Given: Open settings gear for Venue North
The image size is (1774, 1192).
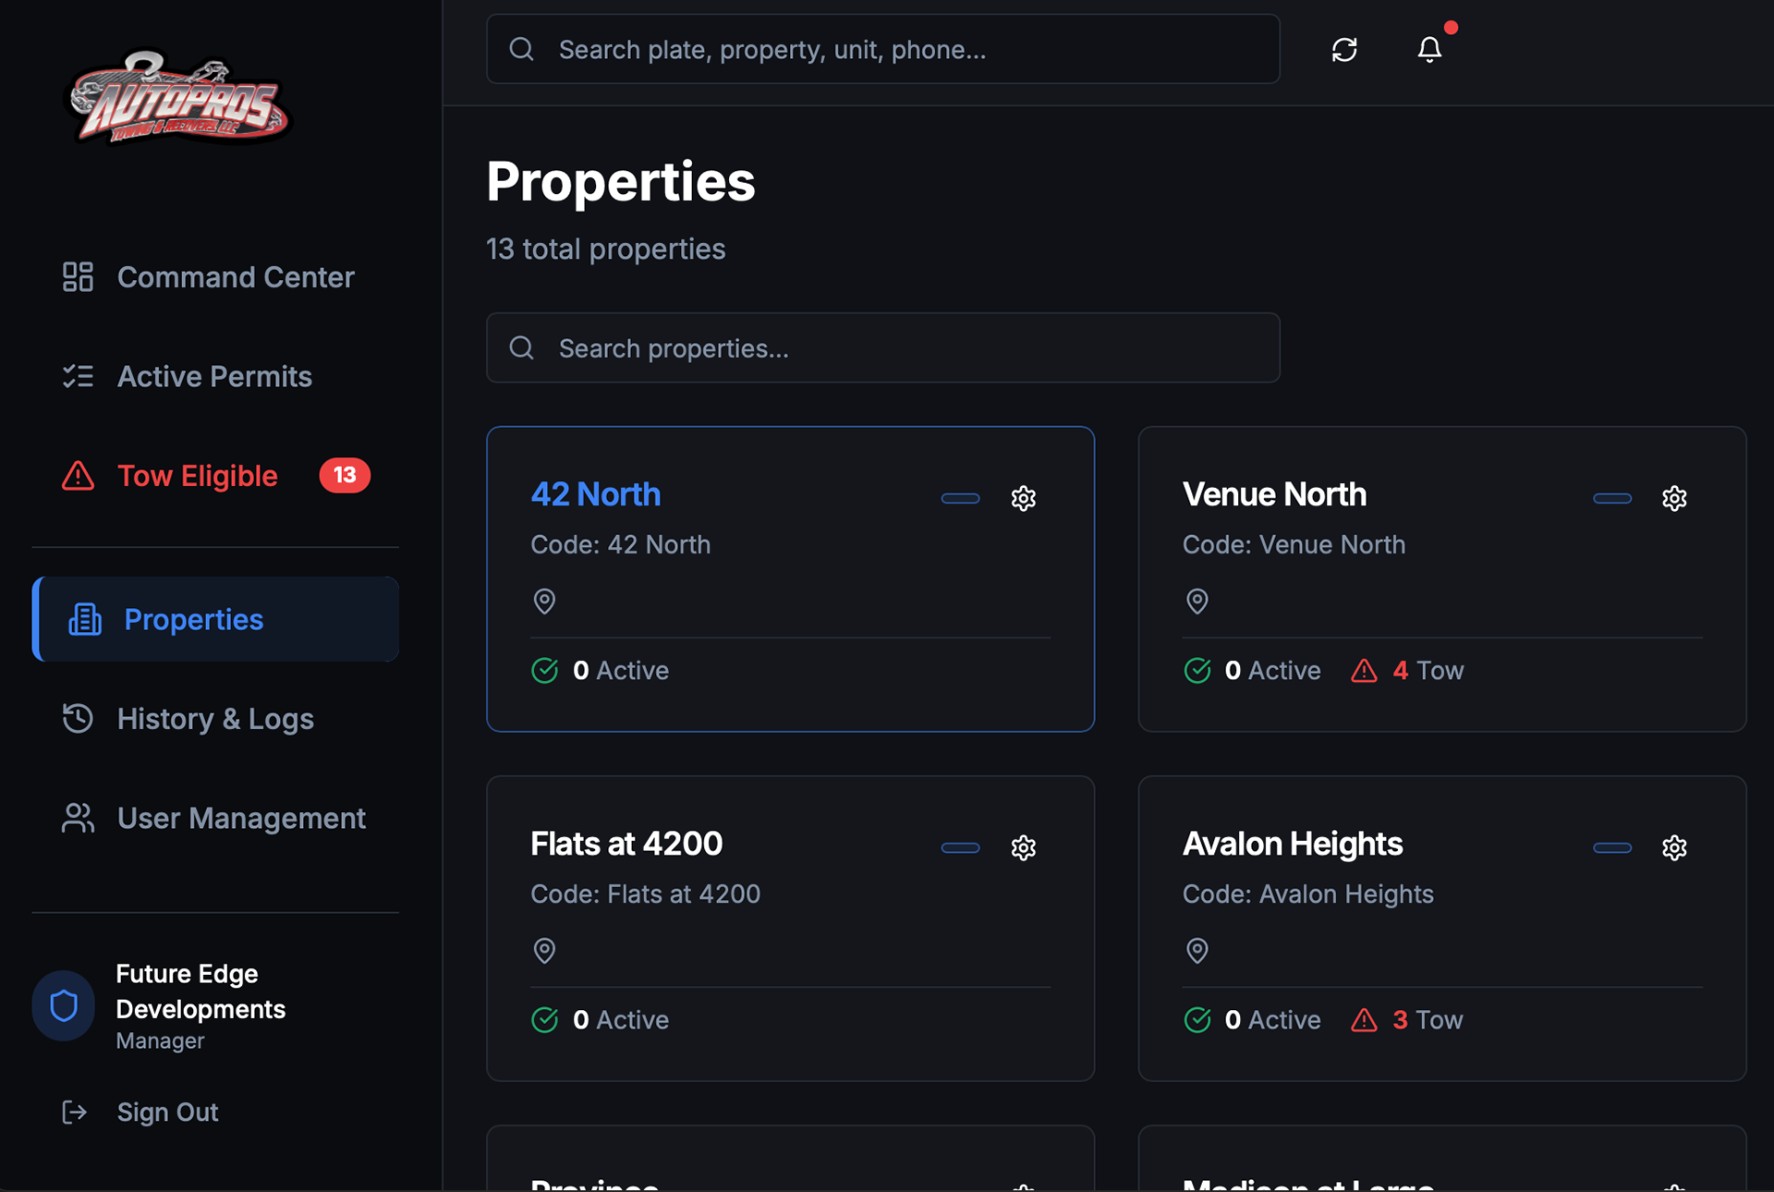Looking at the screenshot, I should (1674, 499).
